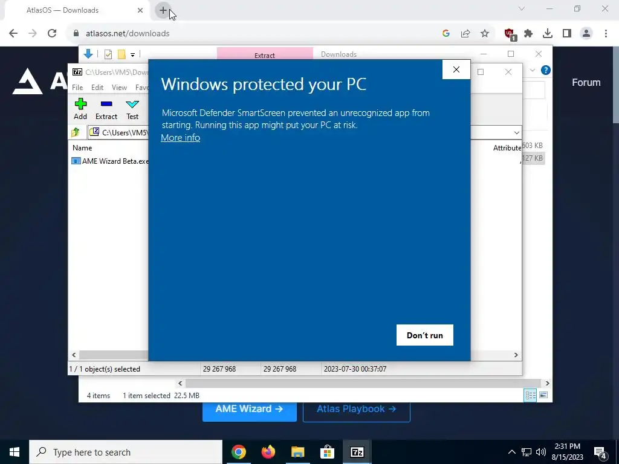This screenshot has width=619, height=464.
Task: Click the Properties checkmark icon in Explorer toolbar
Action: coord(108,54)
